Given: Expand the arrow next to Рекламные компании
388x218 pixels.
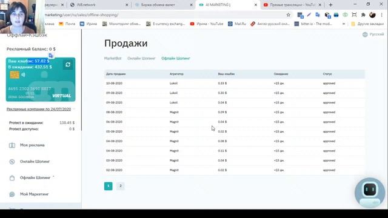Looking at the screenshot, I should coord(74,109).
